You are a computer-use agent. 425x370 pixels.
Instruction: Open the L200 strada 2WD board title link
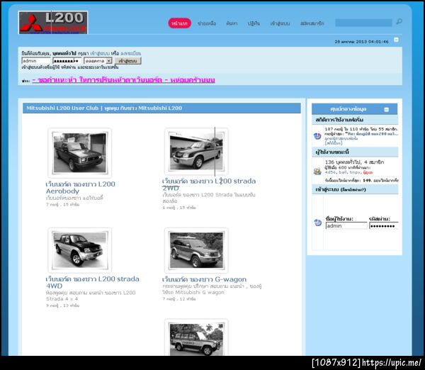click(209, 184)
